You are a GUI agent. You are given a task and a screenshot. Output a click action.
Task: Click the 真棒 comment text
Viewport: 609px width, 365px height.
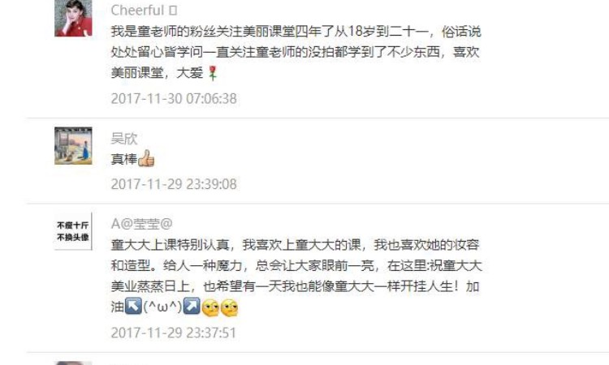(124, 159)
